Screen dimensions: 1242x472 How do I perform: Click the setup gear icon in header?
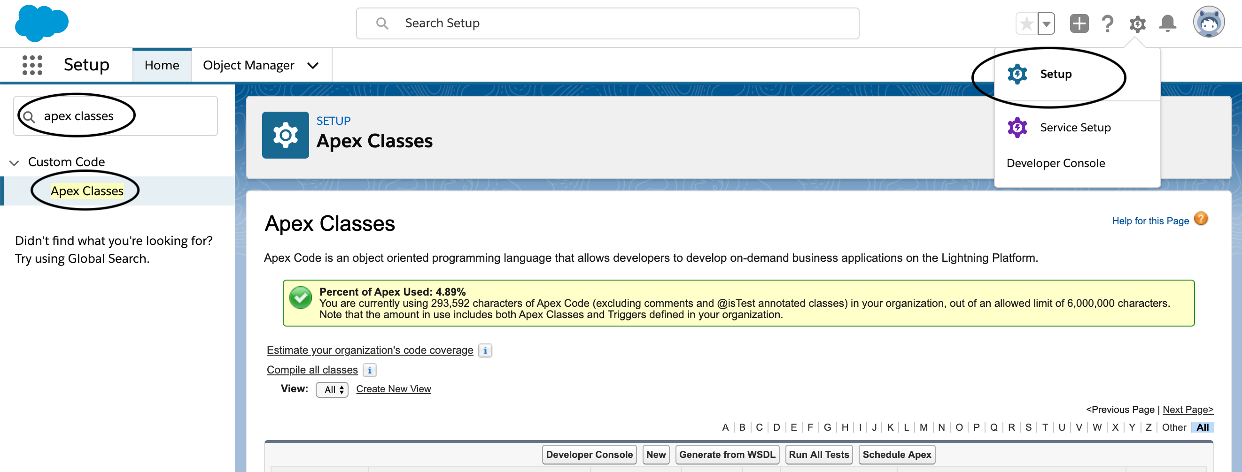pos(1137,23)
